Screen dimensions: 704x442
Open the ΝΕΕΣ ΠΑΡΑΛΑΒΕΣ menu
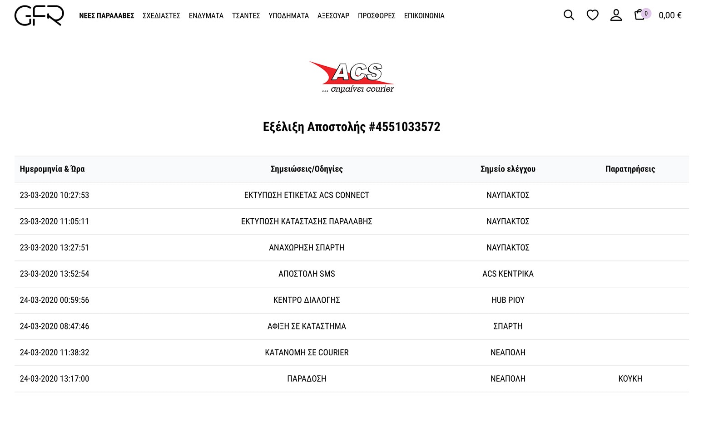[107, 15]
